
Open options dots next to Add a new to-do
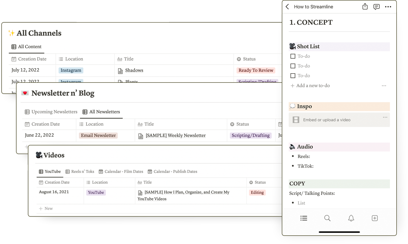click(384, 86)
